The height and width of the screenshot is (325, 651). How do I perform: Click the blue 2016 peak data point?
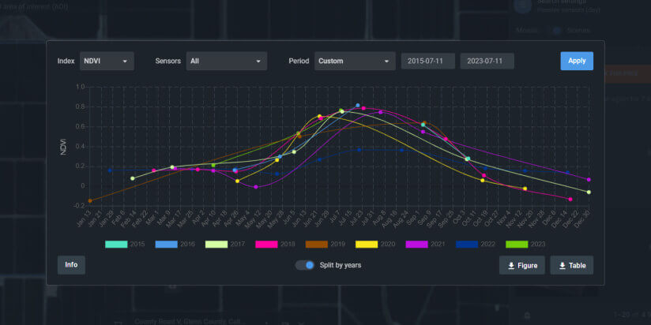point(357,105)
